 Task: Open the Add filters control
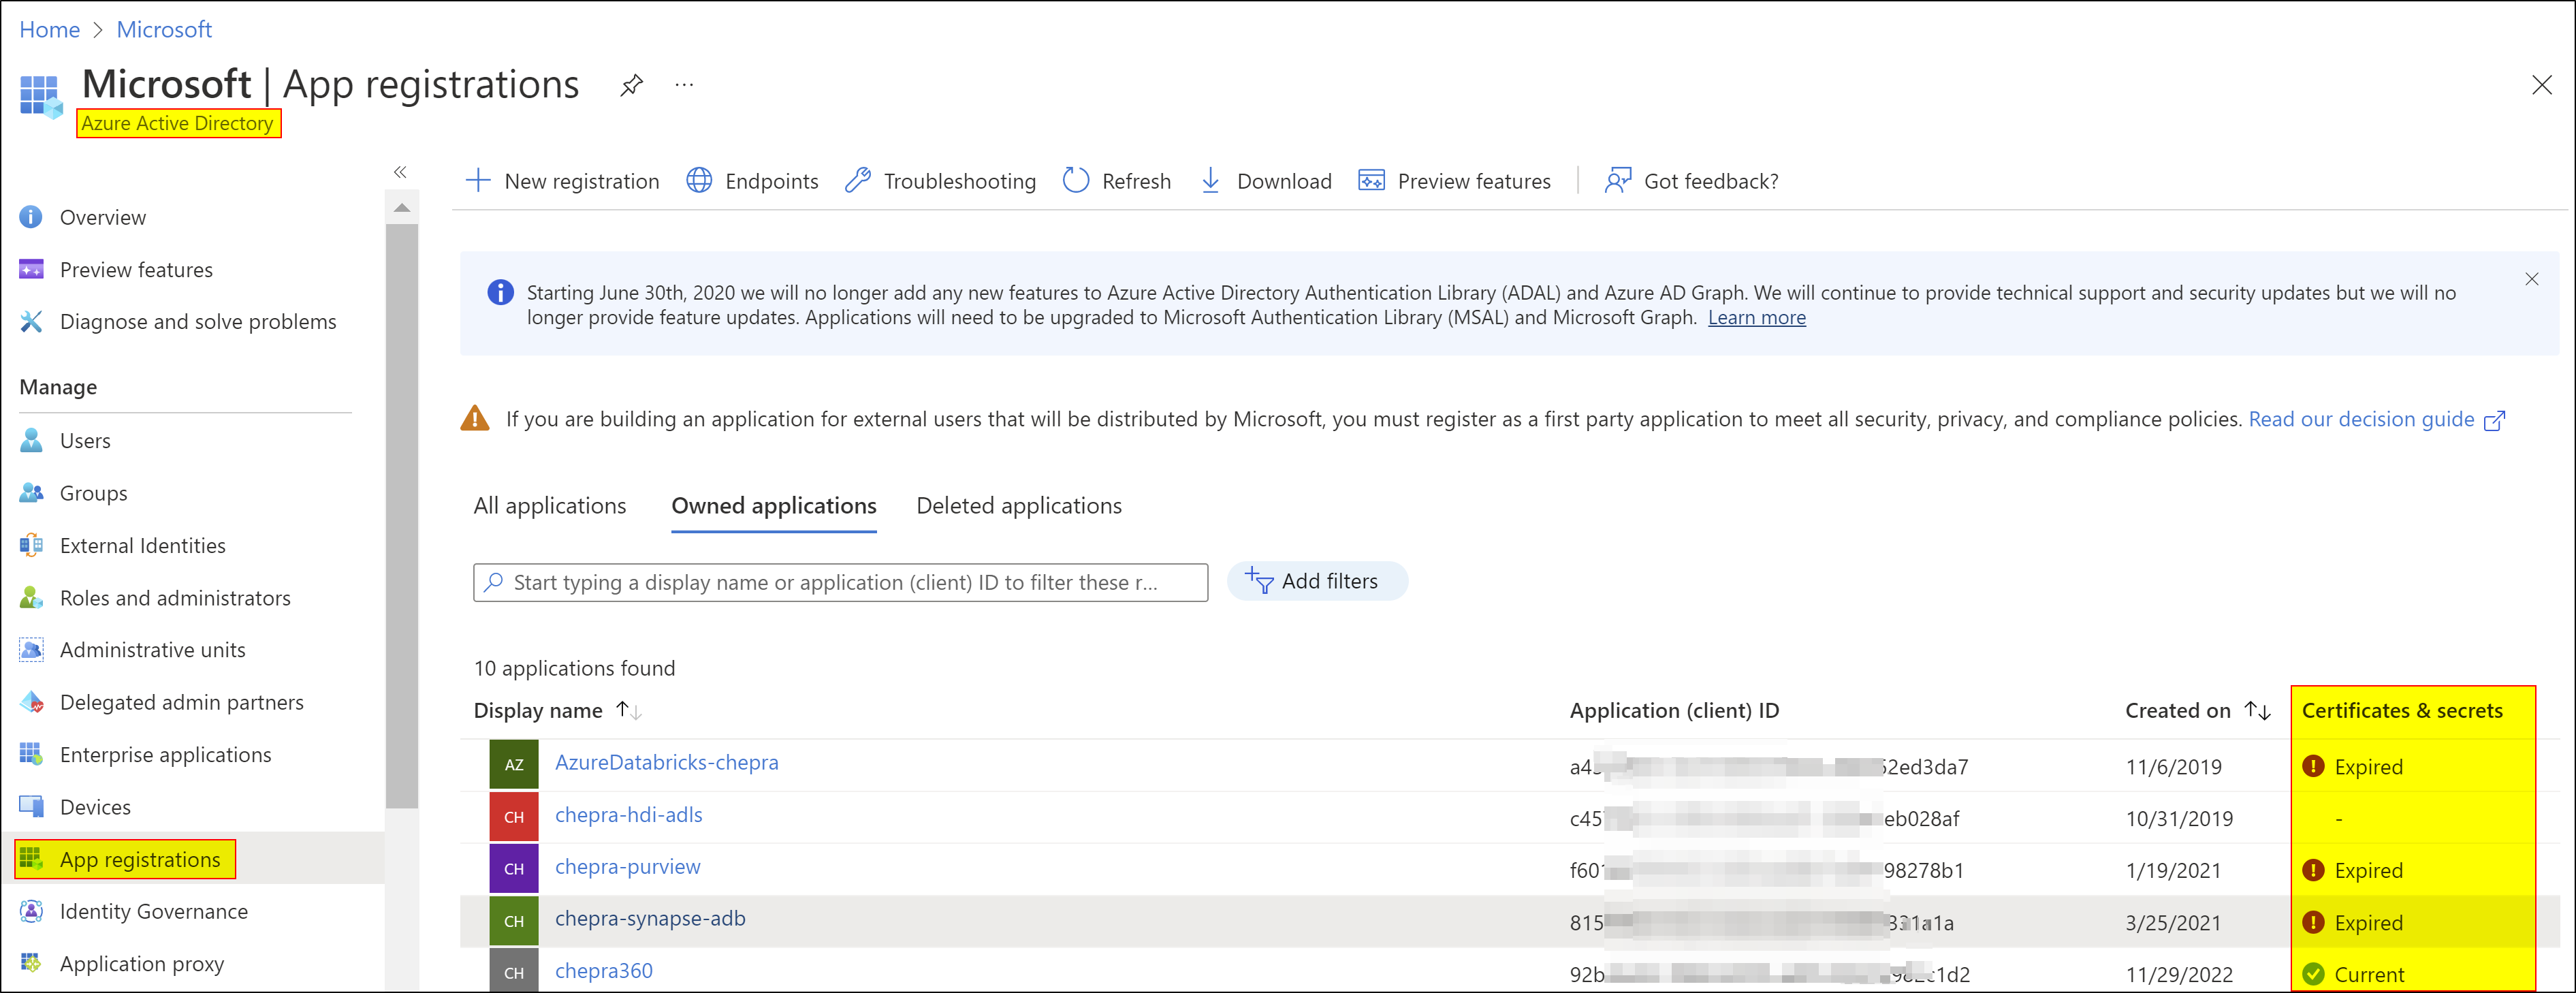coord(1318,581)
